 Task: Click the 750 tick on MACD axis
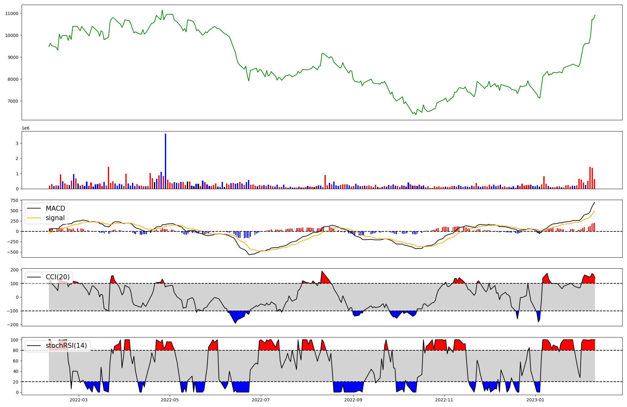(15, 200)
